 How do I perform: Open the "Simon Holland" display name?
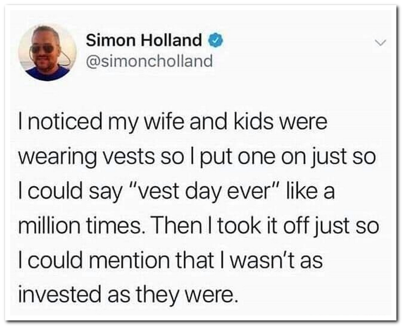[145, 39]
